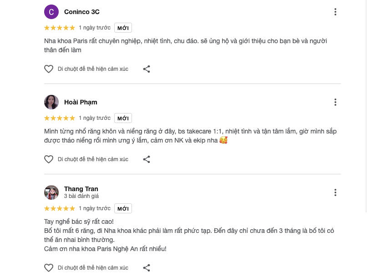The image size is (370, 276).
Task: Share the Coninco 3C review
Action: [x=147, y=69]
